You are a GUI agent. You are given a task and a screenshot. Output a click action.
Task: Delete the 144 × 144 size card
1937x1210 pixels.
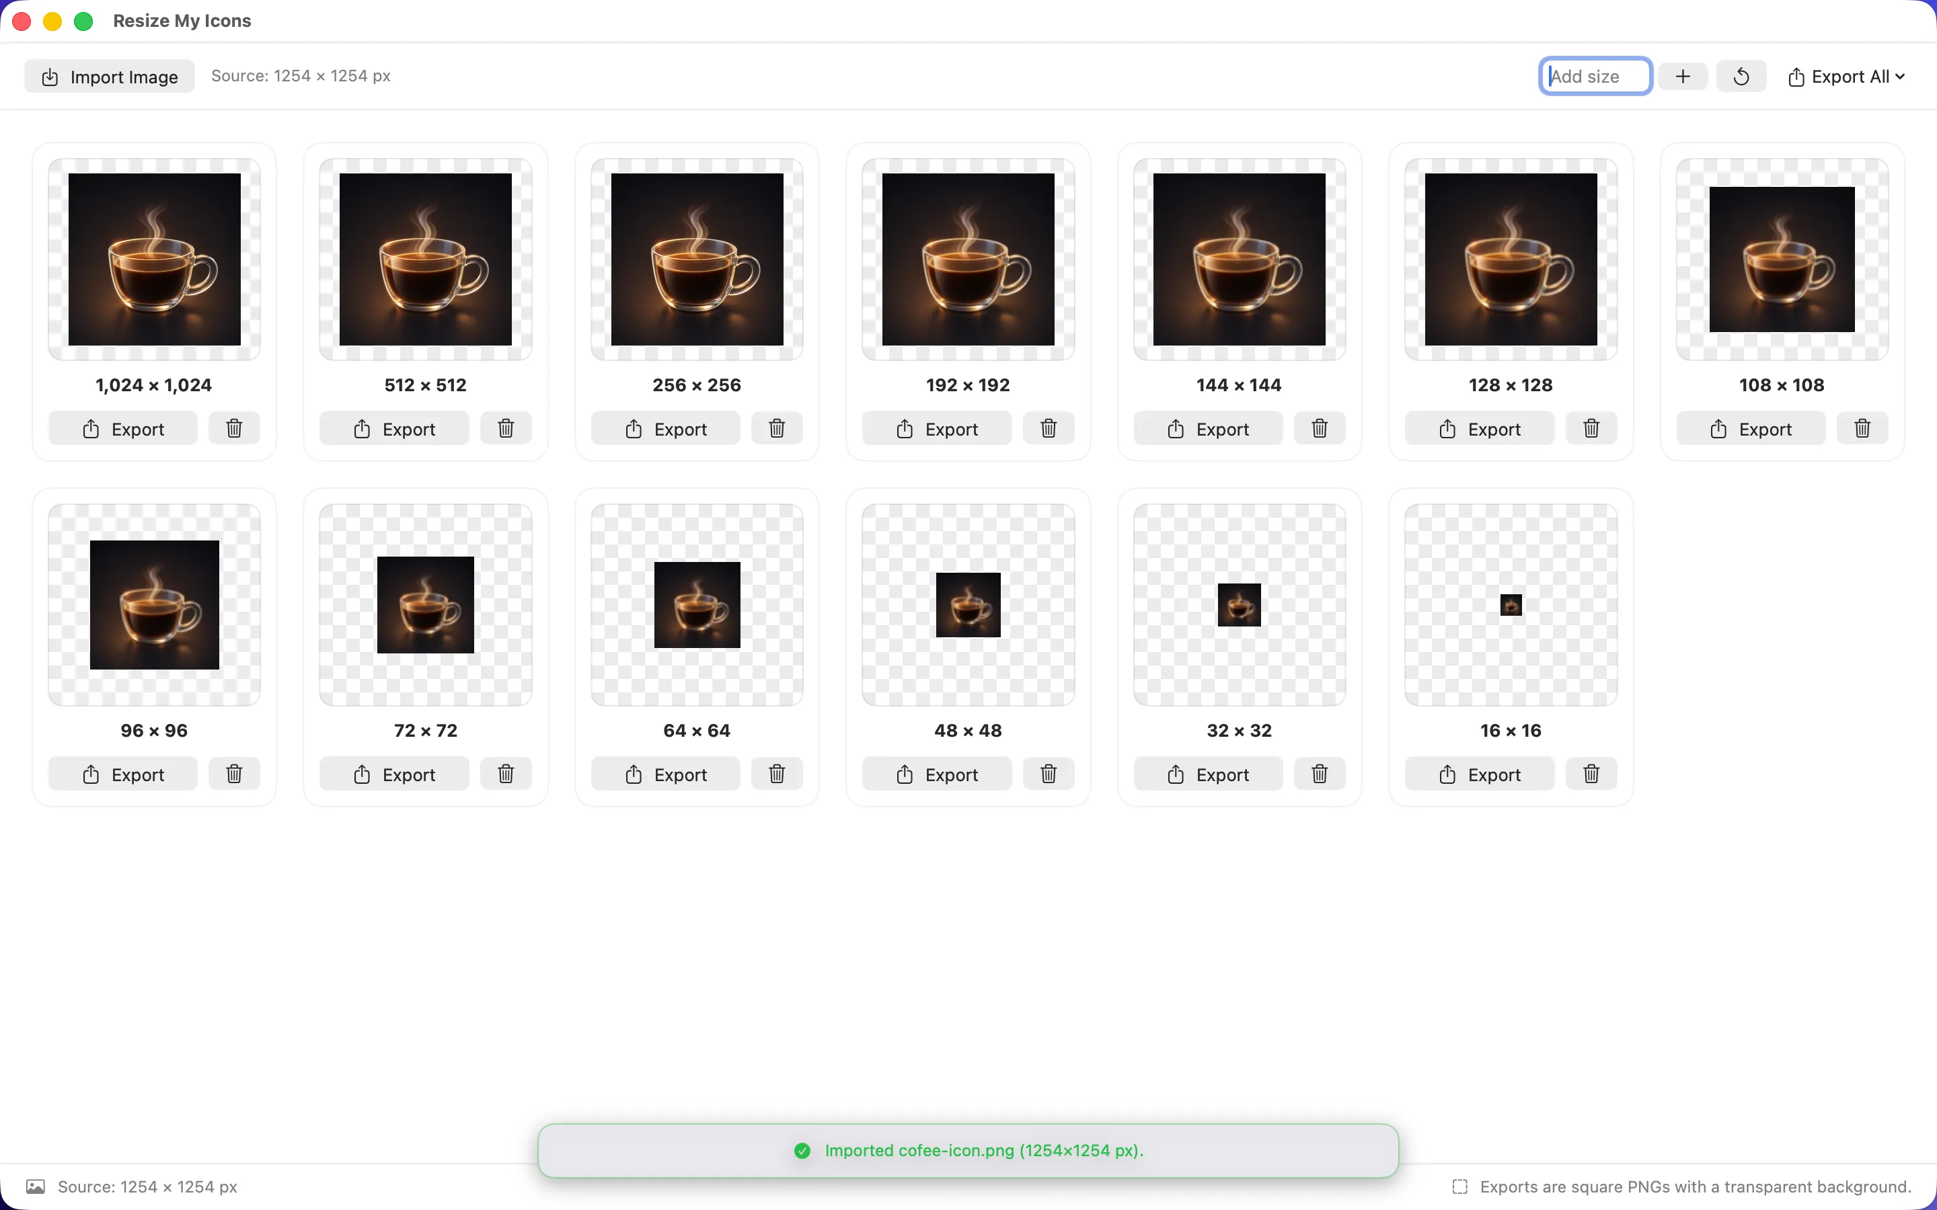1320,428
